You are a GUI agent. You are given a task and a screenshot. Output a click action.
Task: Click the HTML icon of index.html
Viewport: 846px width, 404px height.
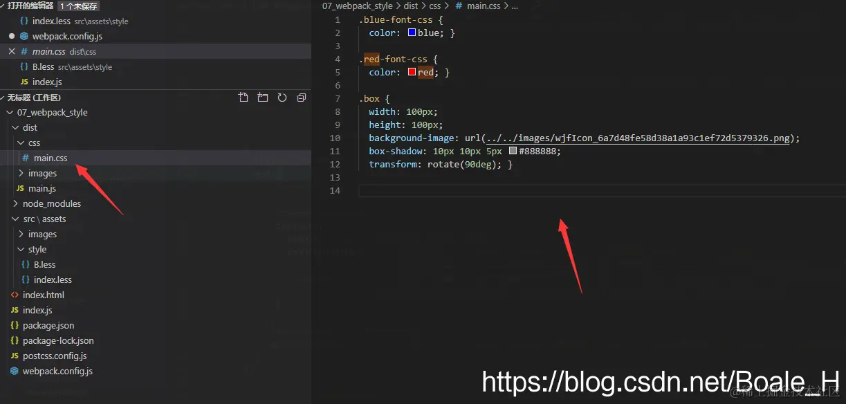click(15, 295)
